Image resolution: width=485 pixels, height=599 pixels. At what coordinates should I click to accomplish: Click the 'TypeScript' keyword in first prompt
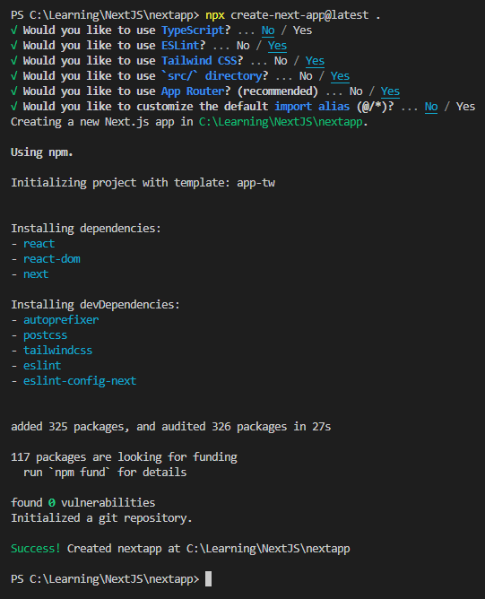tap(193, 30)
